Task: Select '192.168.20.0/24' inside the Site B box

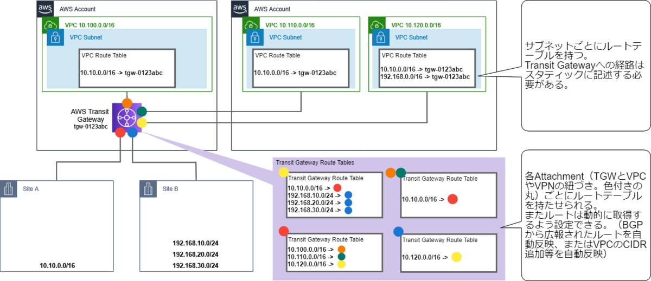Action: pyautogui.click(x=195, y=254)
